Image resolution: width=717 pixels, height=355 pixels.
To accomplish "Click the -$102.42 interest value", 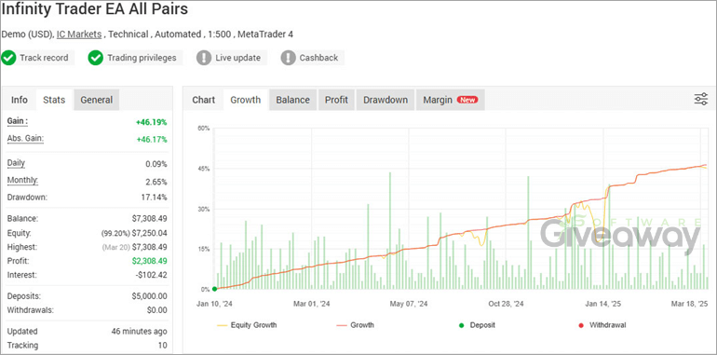I will [152, 275].
